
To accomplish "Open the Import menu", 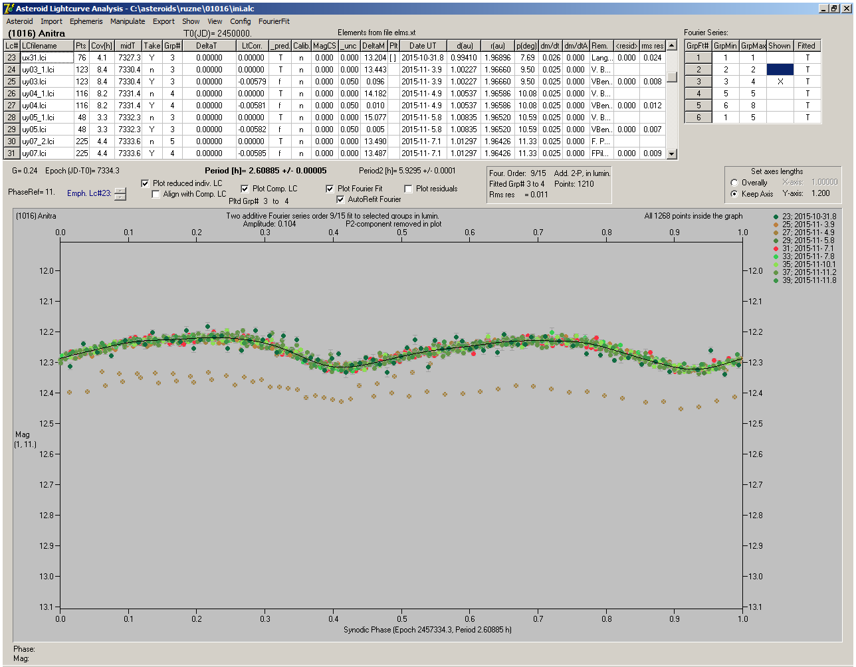I will click(x=51, y=21).
